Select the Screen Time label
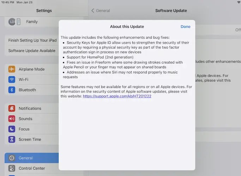 click(30, 139)
